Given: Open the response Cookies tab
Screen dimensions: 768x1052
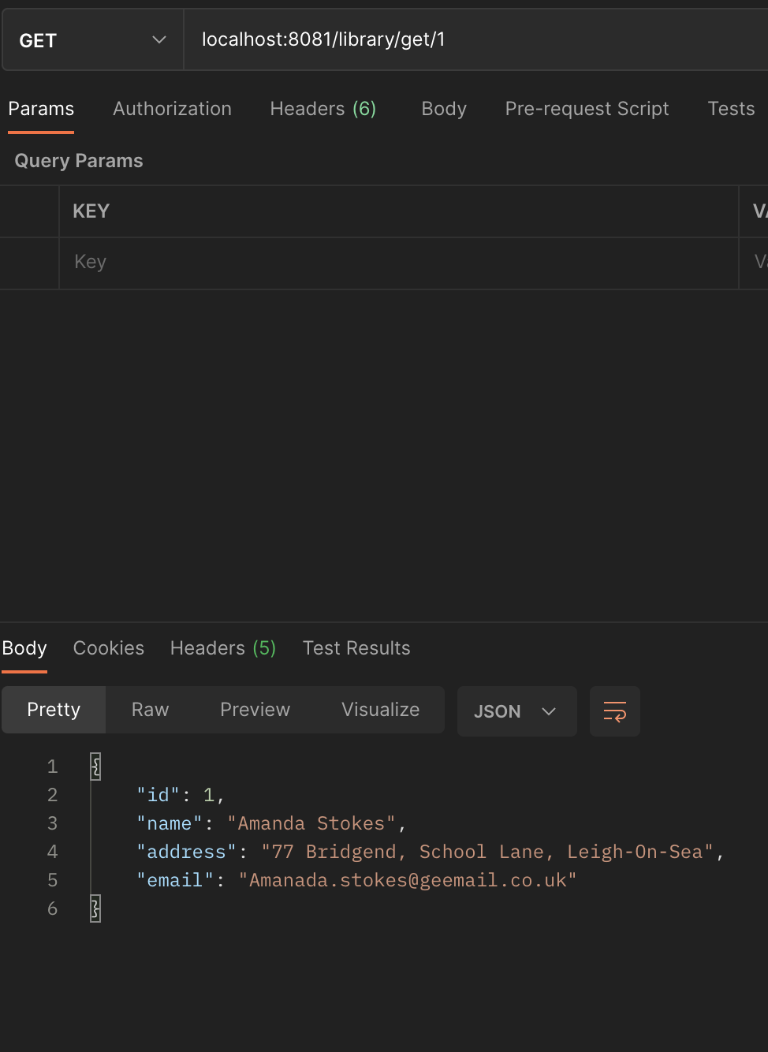Looking at the screenshot, I should point(109,648).
